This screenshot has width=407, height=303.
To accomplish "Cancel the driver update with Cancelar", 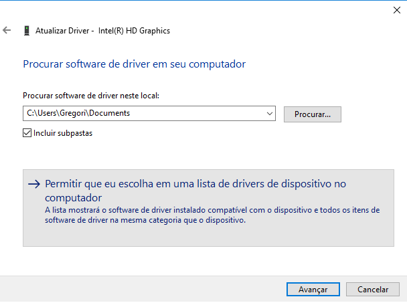I will [373, 289].
